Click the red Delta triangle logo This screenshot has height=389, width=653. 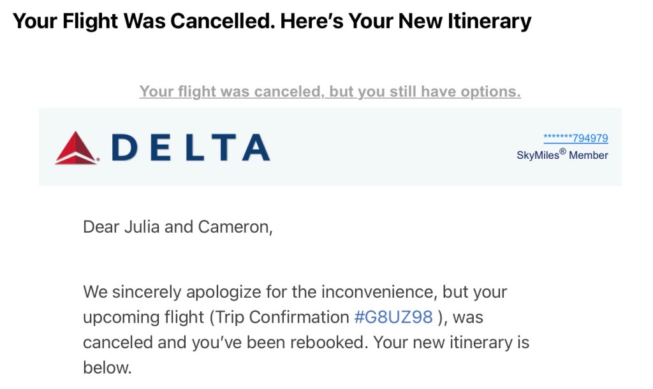point(76,148)
